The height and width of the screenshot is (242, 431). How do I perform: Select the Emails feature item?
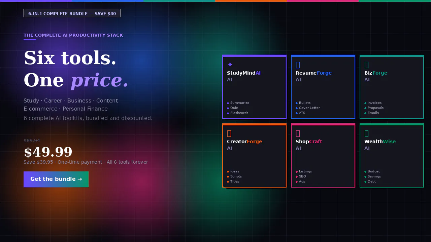click(x=372, y=113)
